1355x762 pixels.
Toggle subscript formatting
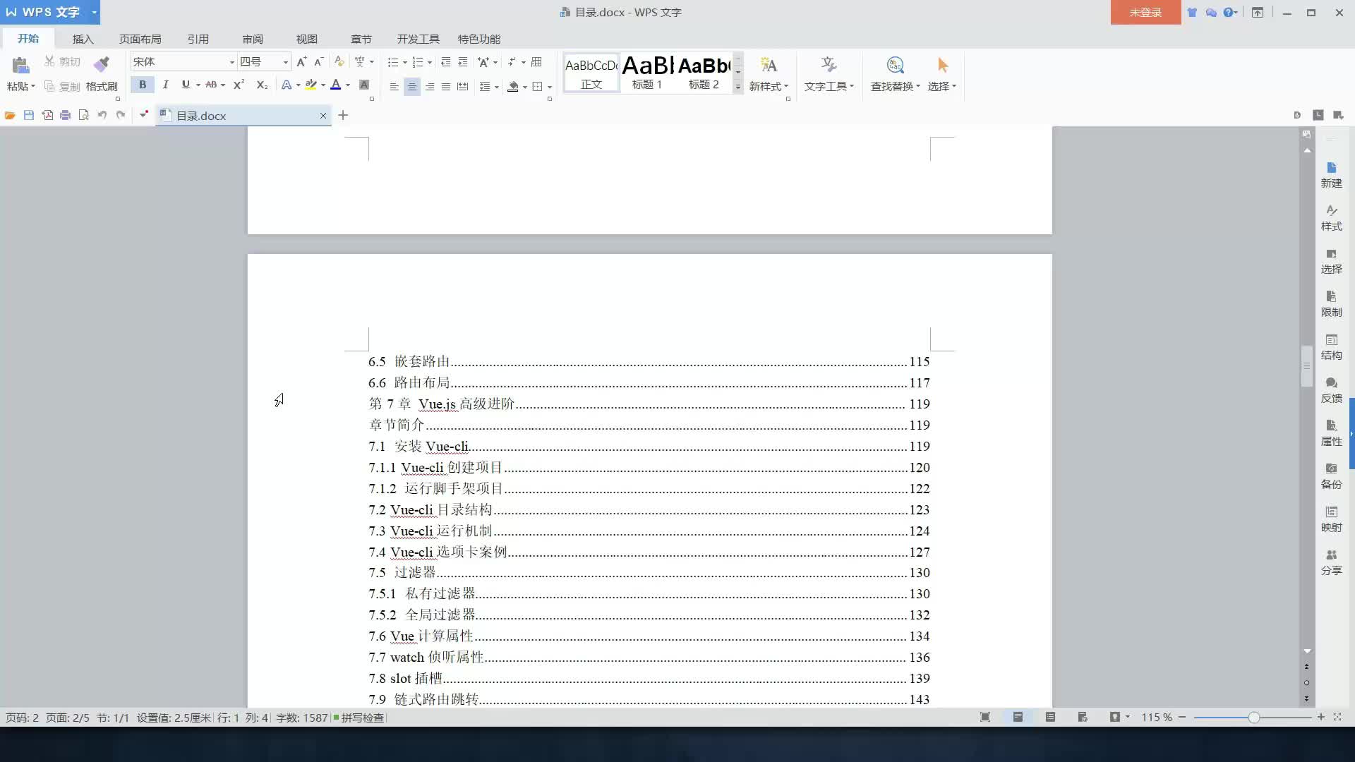(261, 85)
